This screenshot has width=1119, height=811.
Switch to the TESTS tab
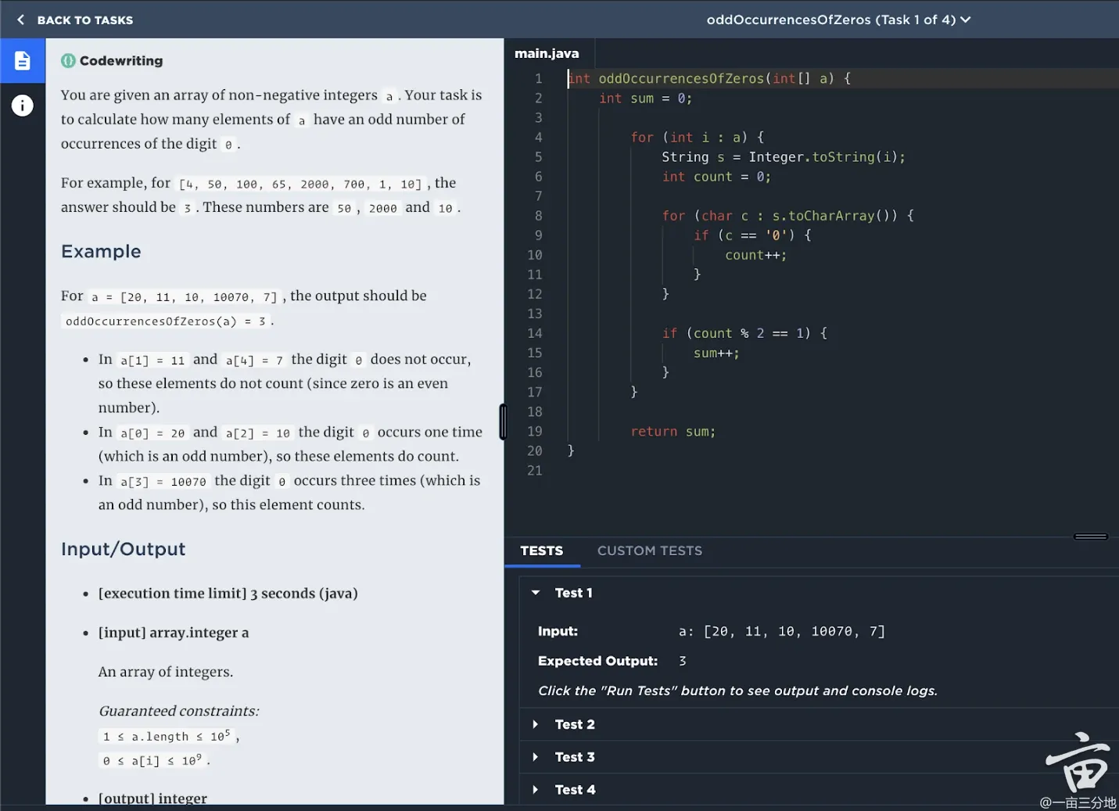point(541,551)
